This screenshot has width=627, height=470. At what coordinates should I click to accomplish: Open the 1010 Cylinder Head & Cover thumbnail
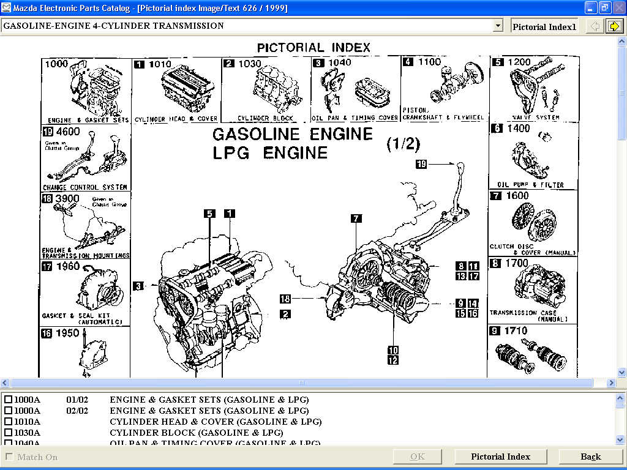click(176, 91)
